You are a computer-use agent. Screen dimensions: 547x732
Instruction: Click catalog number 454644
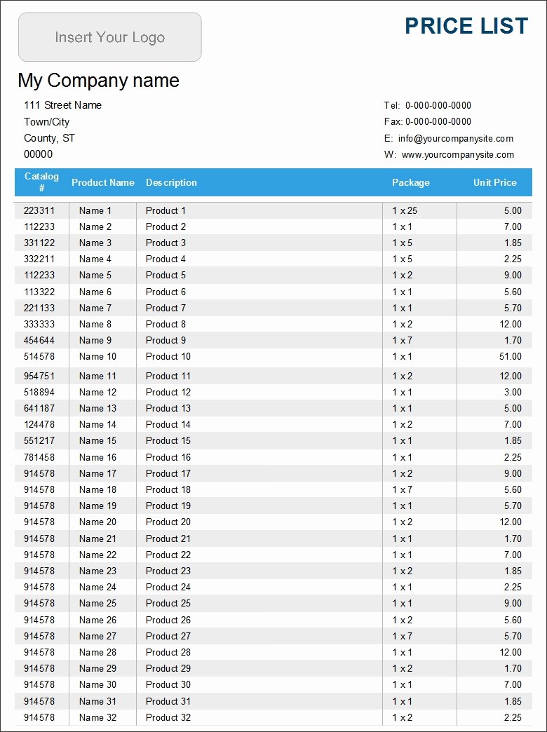pyautogui.click(x=39, y=340)
